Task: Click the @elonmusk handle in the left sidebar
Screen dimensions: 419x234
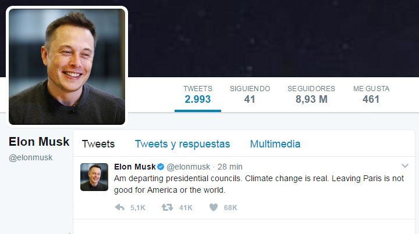Action: 30,157
